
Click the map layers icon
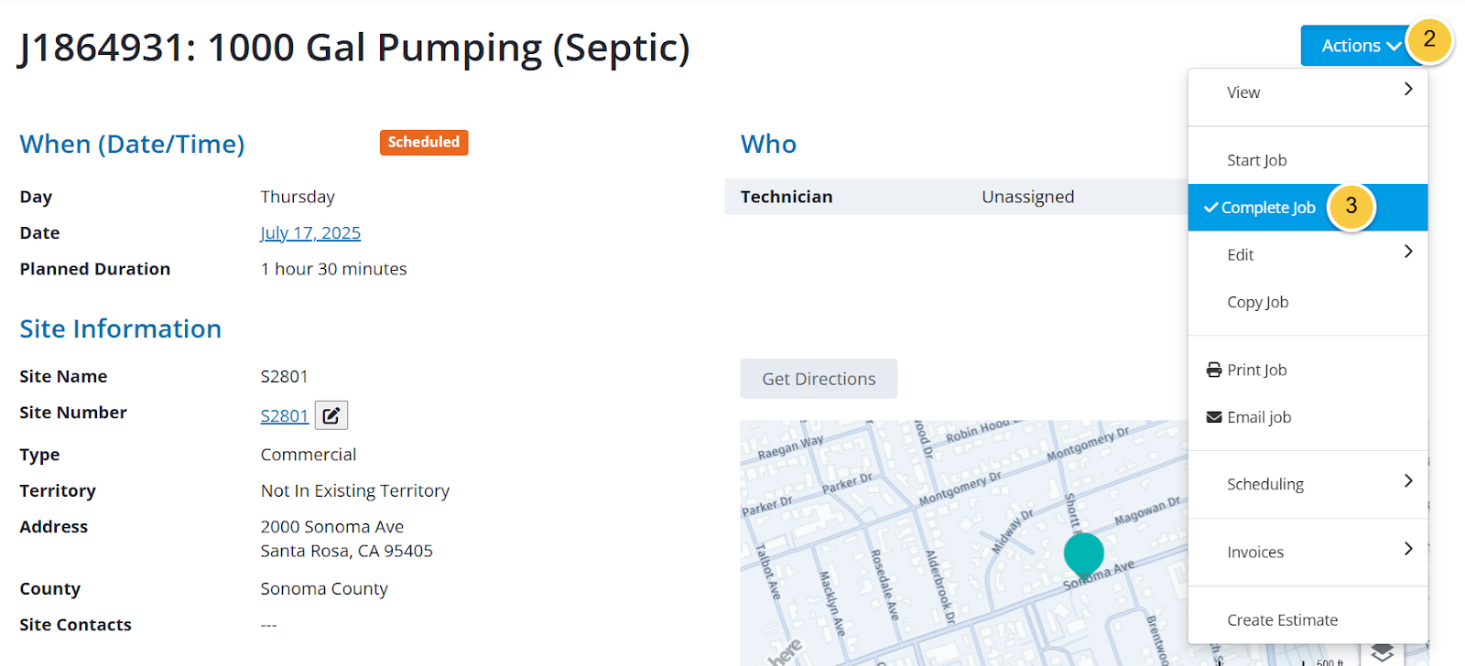(1382, 653)
